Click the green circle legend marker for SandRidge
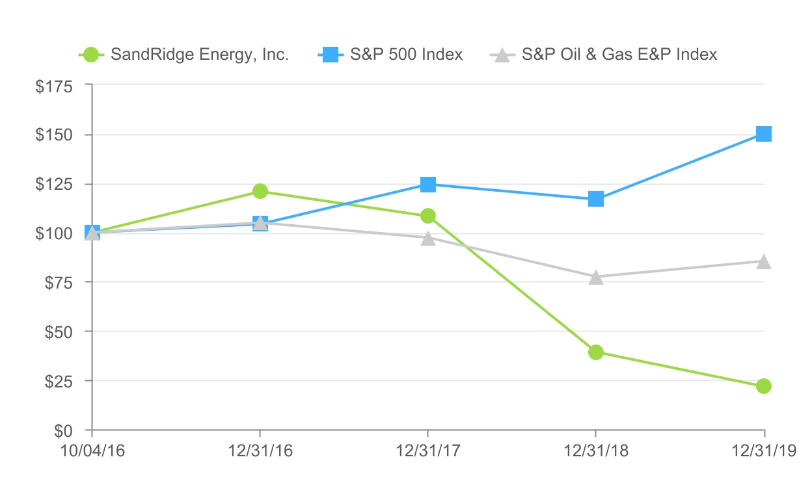Image resolution: width=799 pixels, height=494 pixels. (x=91, y=55)
